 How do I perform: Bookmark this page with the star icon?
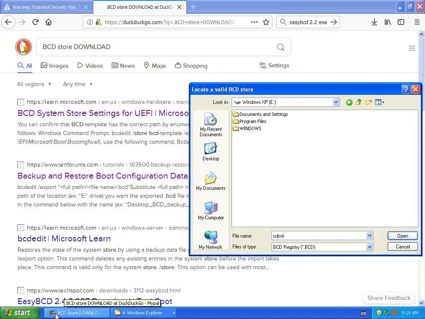pos(266,22)
